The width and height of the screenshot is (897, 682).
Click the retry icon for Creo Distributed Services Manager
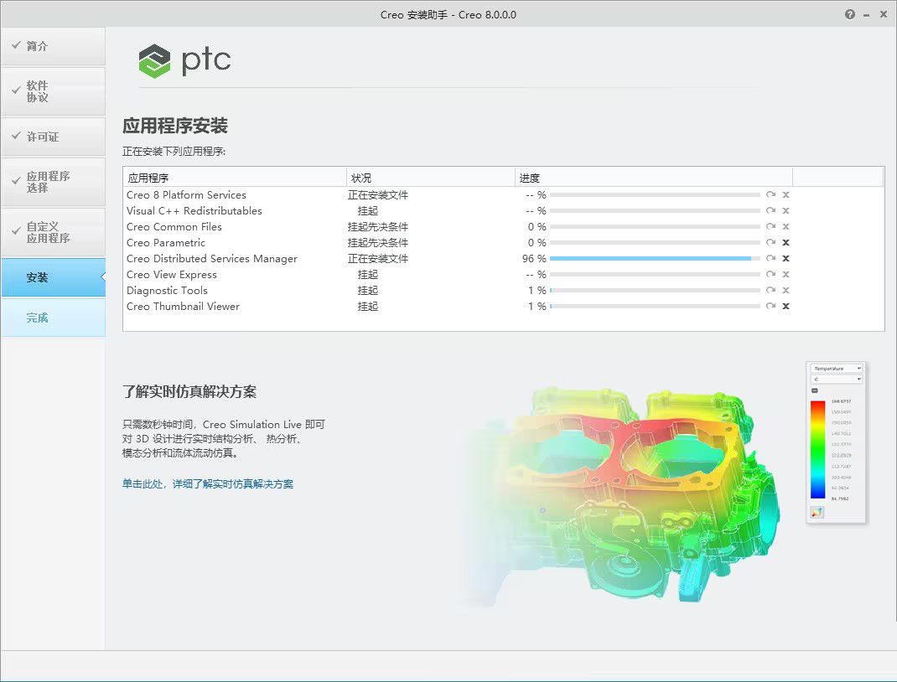pos(770,258)
